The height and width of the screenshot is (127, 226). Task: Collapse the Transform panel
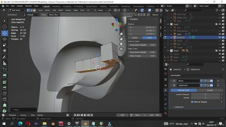coord(128,19)
